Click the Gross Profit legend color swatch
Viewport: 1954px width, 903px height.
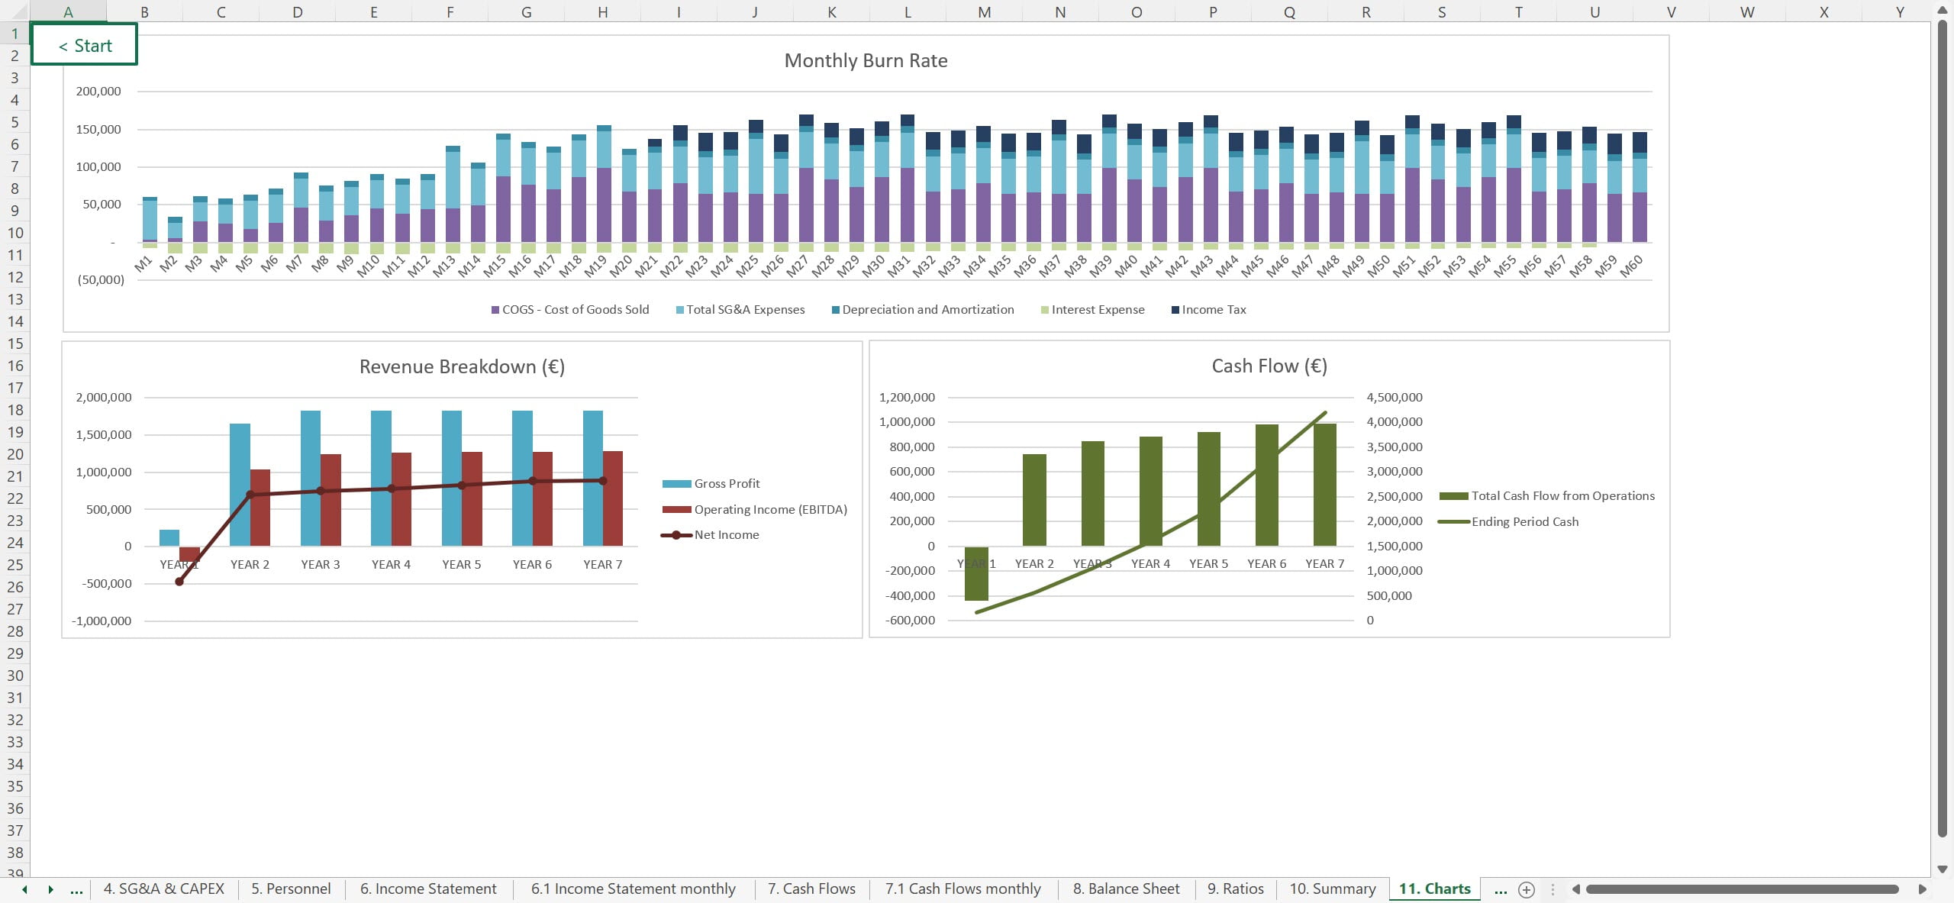click(x=676, y=484)
